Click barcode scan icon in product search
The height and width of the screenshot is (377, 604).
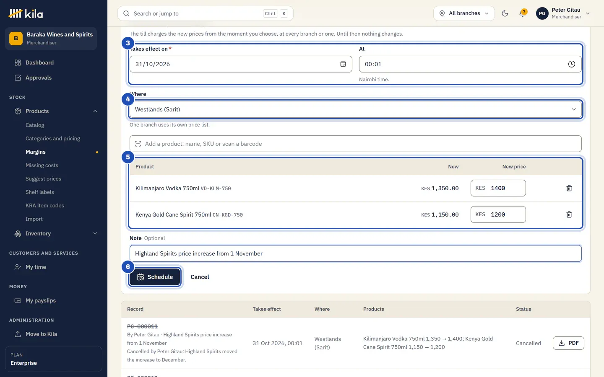tap(138, 144)
